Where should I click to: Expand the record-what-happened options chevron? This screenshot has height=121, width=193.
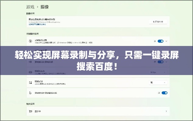click(x=167, y=41)
